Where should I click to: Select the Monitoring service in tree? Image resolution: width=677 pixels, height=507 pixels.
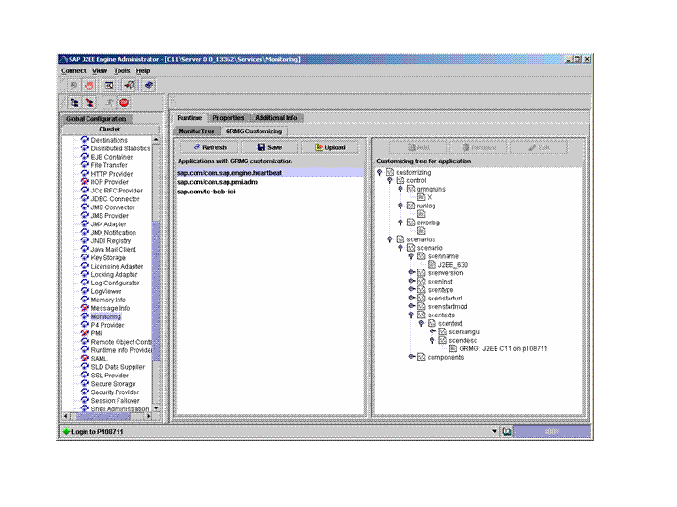tap(105, 316)
